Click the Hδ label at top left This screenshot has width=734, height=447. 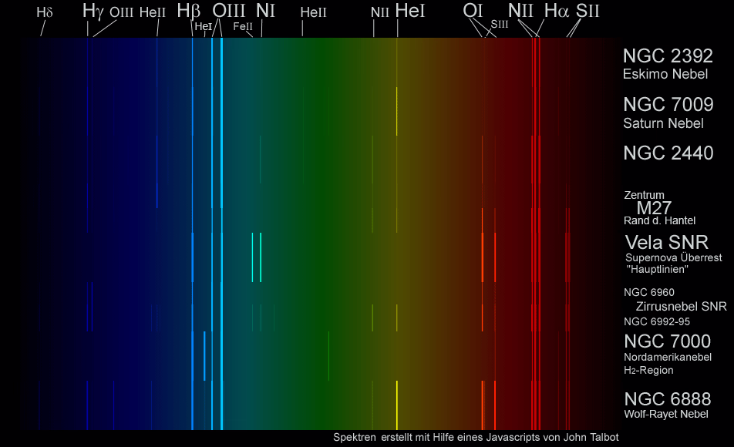coord(45,12)
